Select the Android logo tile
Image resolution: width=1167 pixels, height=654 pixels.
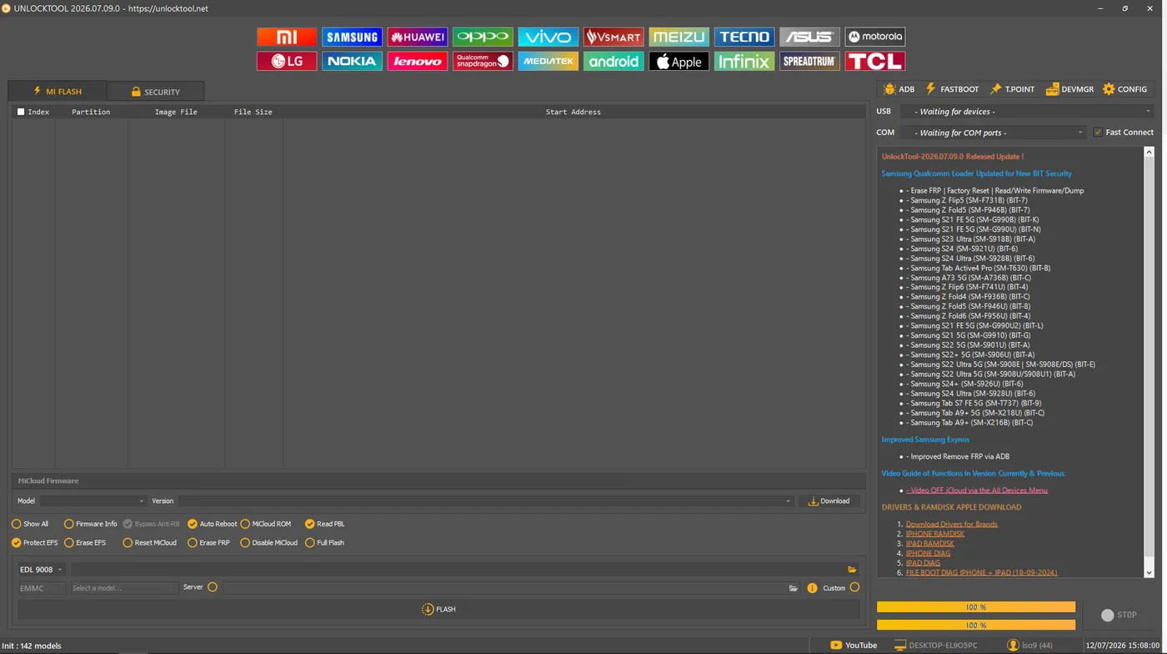[x=614, y=61]
